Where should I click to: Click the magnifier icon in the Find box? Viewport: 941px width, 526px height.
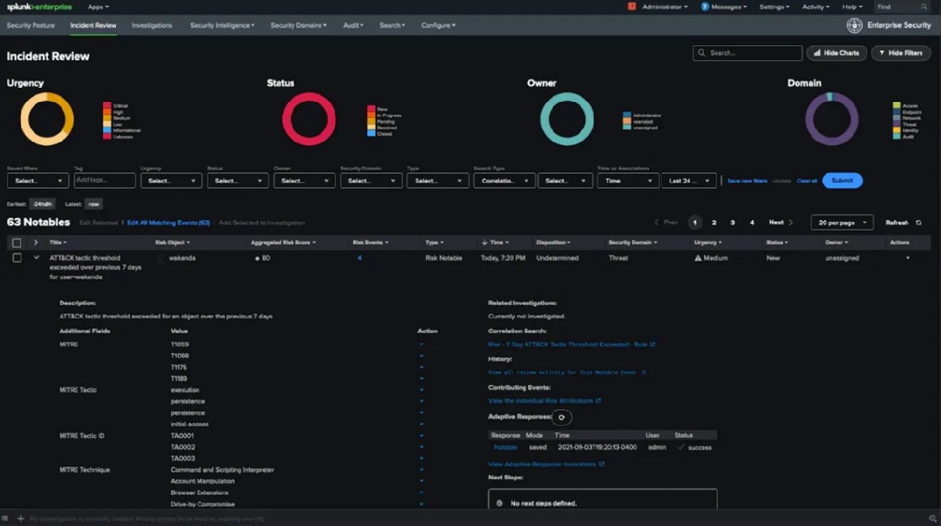point(924,6)
